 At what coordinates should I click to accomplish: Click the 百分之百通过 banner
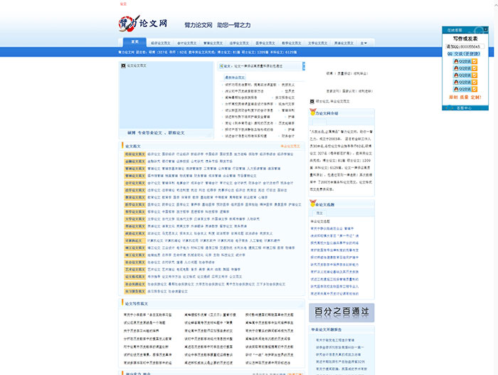pyautogui.click(x=341, y=312)
